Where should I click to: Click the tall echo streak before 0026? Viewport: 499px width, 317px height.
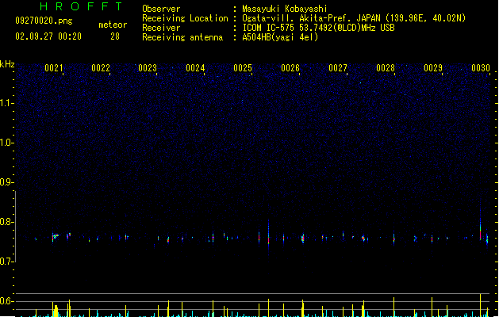[x=269, y=235]
